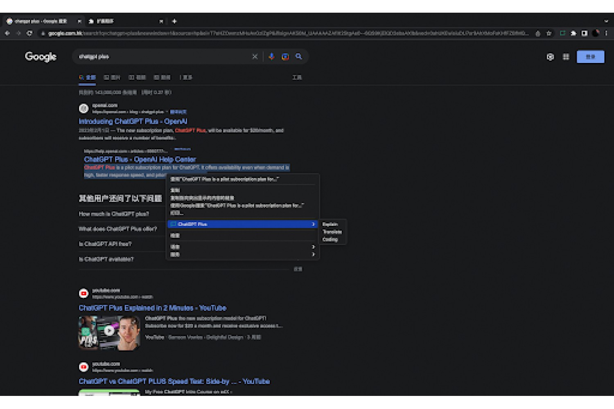Expand the context menu item right below Inspect
Viewport: 614px width, 409px height.
(x=242, y=247)
